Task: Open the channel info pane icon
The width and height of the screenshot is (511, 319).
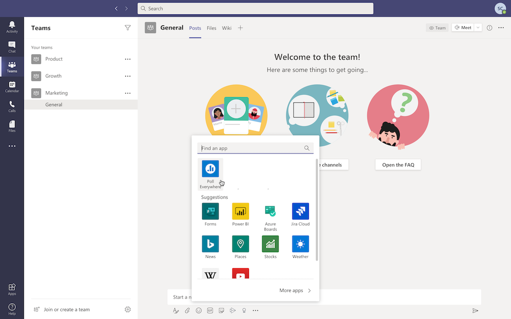Action: tap(490, 28)
